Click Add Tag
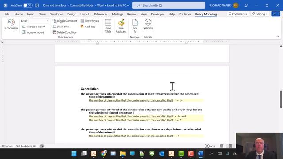The image size is (283, 159). coord(88,26)
